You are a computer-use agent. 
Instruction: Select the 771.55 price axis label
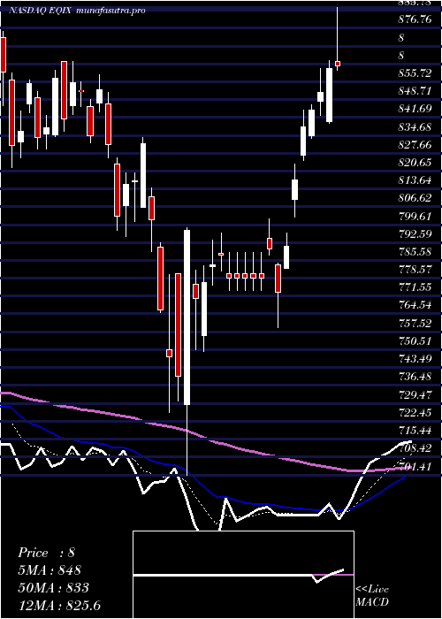[415, 287]
